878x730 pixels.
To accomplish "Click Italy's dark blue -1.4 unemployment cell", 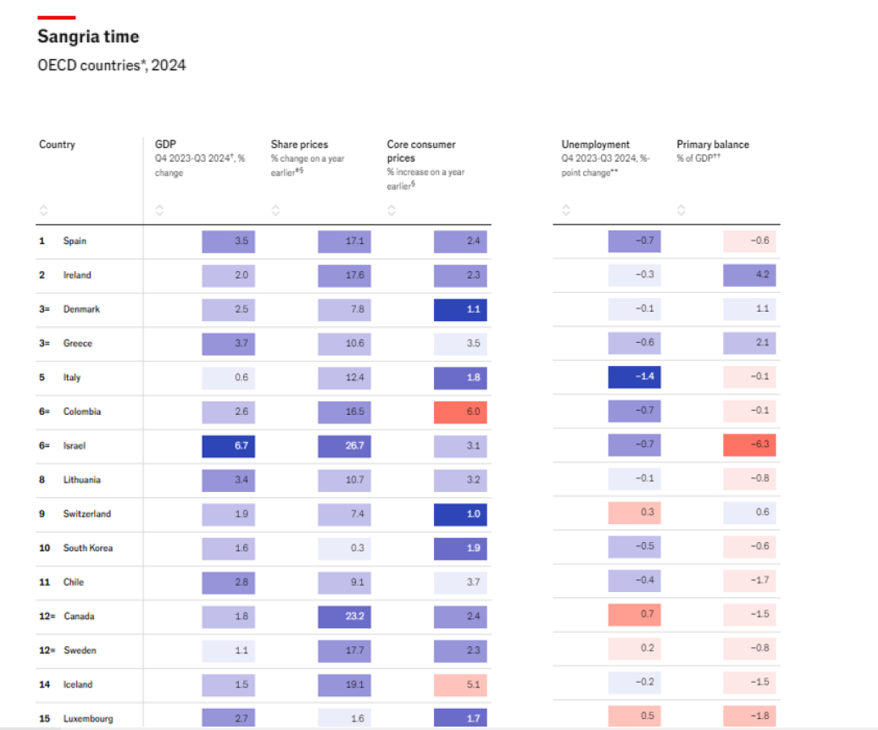I will click(x=634, y=377).
